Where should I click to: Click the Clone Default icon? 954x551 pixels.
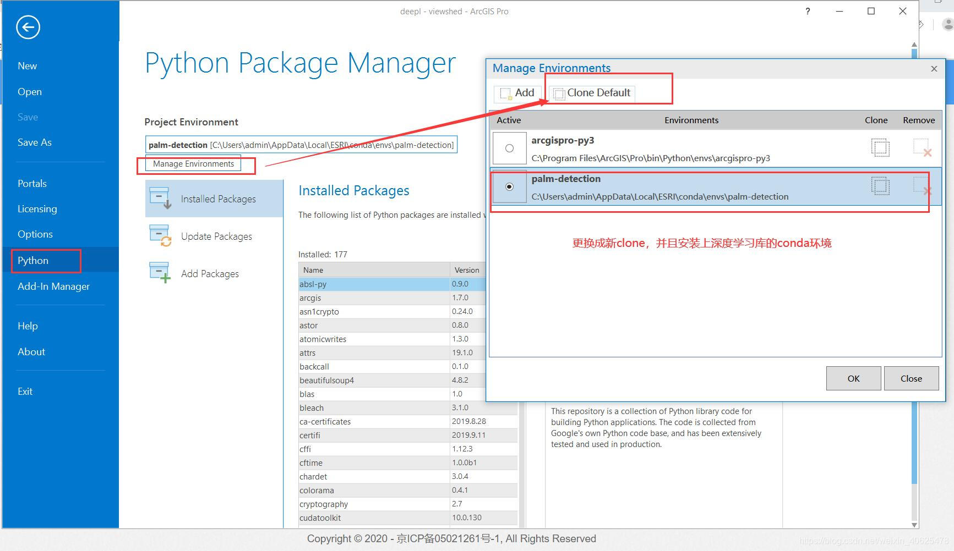559,93
